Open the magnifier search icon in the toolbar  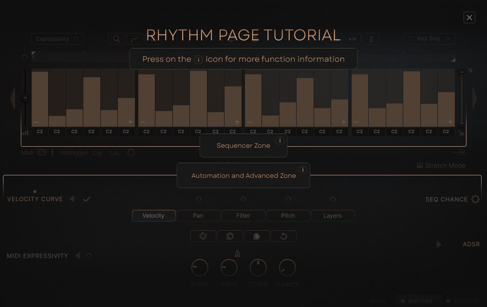point(116,38)
